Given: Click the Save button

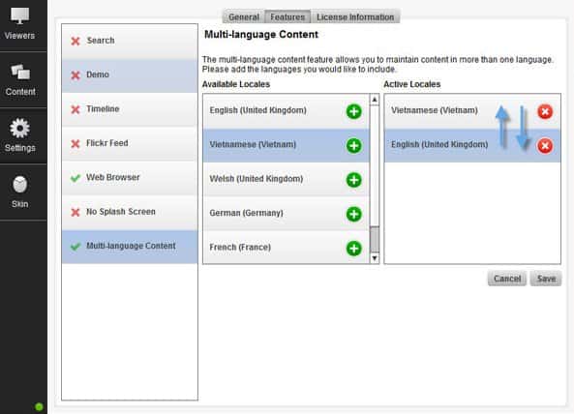Looking at the screenshot, I should [x=546, y=279].
